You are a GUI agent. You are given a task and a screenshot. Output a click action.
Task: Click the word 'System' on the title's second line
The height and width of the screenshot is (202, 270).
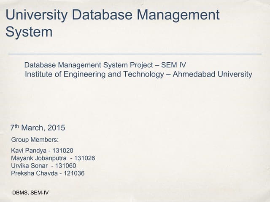coord(29,32)
